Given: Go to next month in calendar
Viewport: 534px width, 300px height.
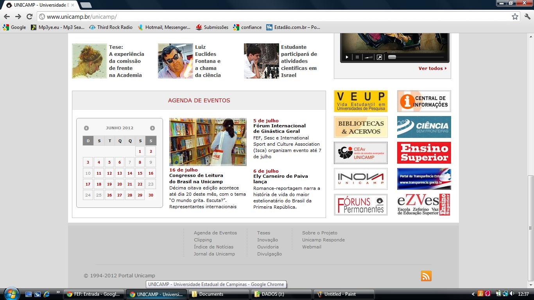Looking at the screenshot, I should point(152,128).
